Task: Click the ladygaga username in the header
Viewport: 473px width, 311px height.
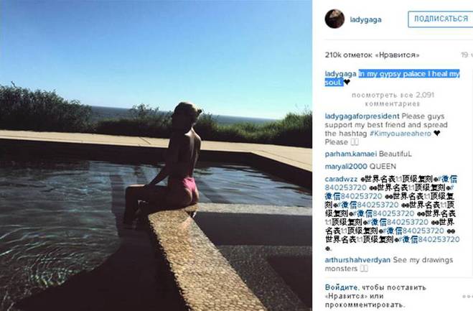Action: click(365, 20)
